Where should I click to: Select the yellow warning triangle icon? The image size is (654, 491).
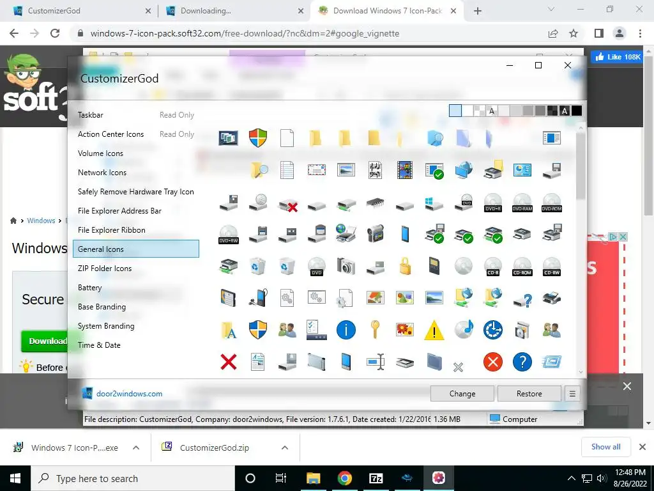434,331
